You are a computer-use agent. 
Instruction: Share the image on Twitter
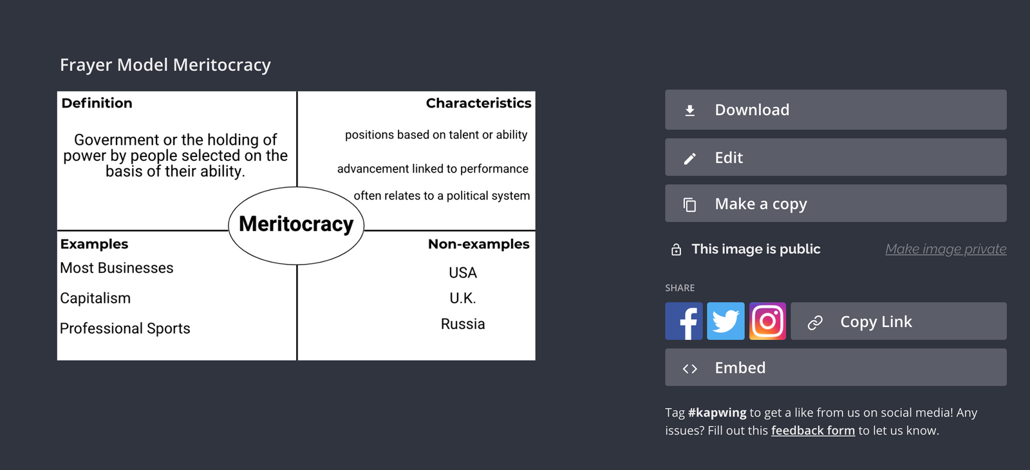[726, 321]
